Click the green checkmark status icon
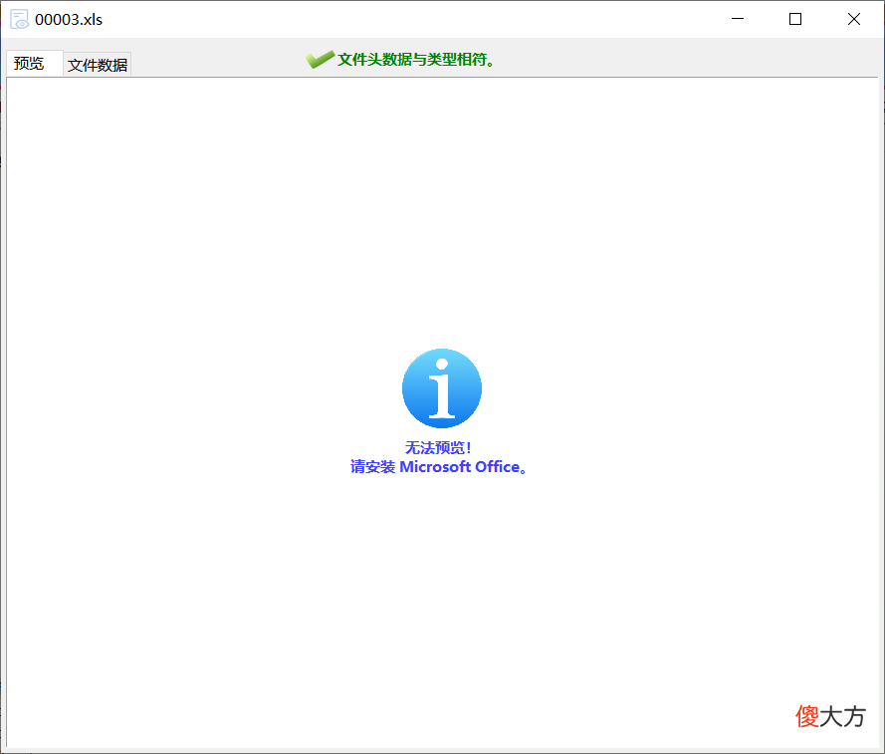This screenshot has height=754, width=885. pos(320,60)
